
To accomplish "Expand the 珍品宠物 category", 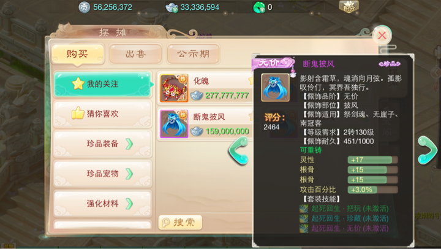I will pyautogui.click(x=103, y=174).
